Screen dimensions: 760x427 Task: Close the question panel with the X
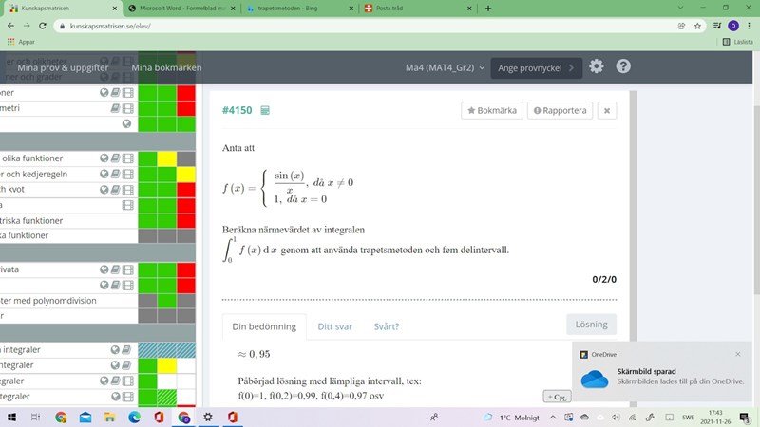(x=607, y=110)
